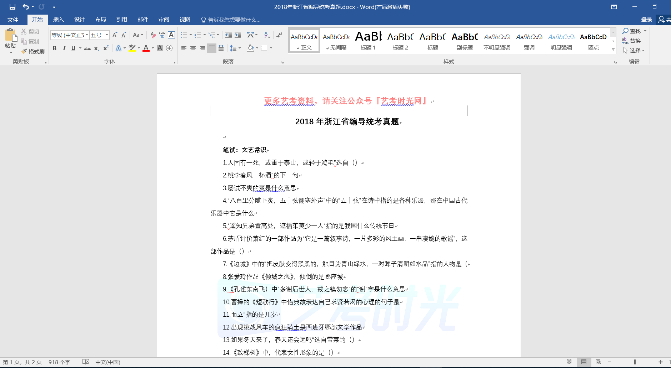Open the 审阅 ribbon tab

click(x=164, y=20)
